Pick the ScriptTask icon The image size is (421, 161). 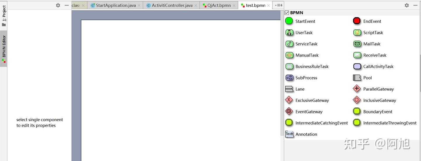[357, 33]
